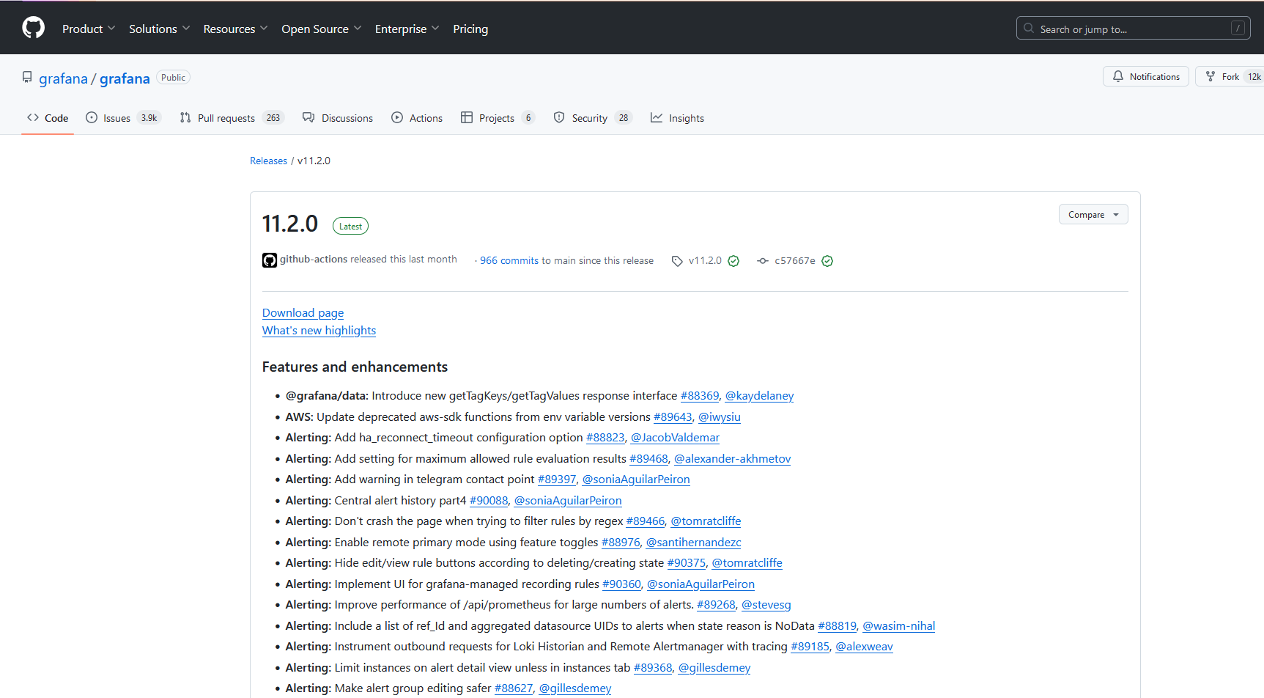Click the Latest release badge
This screenshot has width=1264, height=698.
click(350, 226)
